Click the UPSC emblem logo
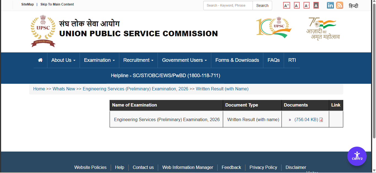376x173 pixels. point(43,31)
